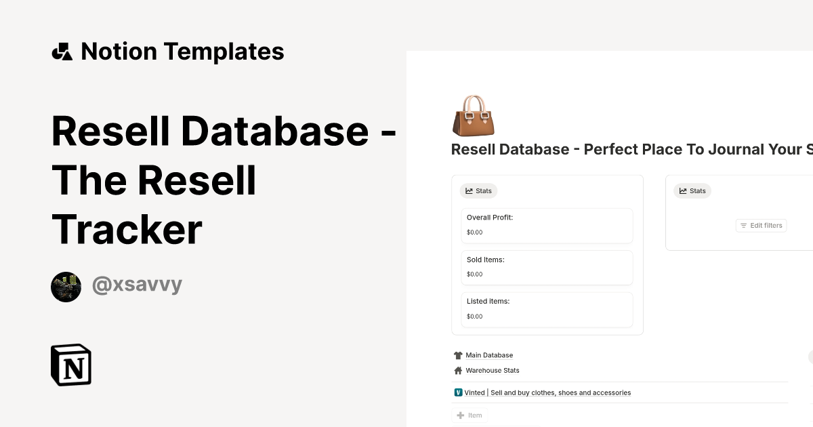Open the Main Database page link
Screen dimensions: 813x427
click(x=489, y=355)
